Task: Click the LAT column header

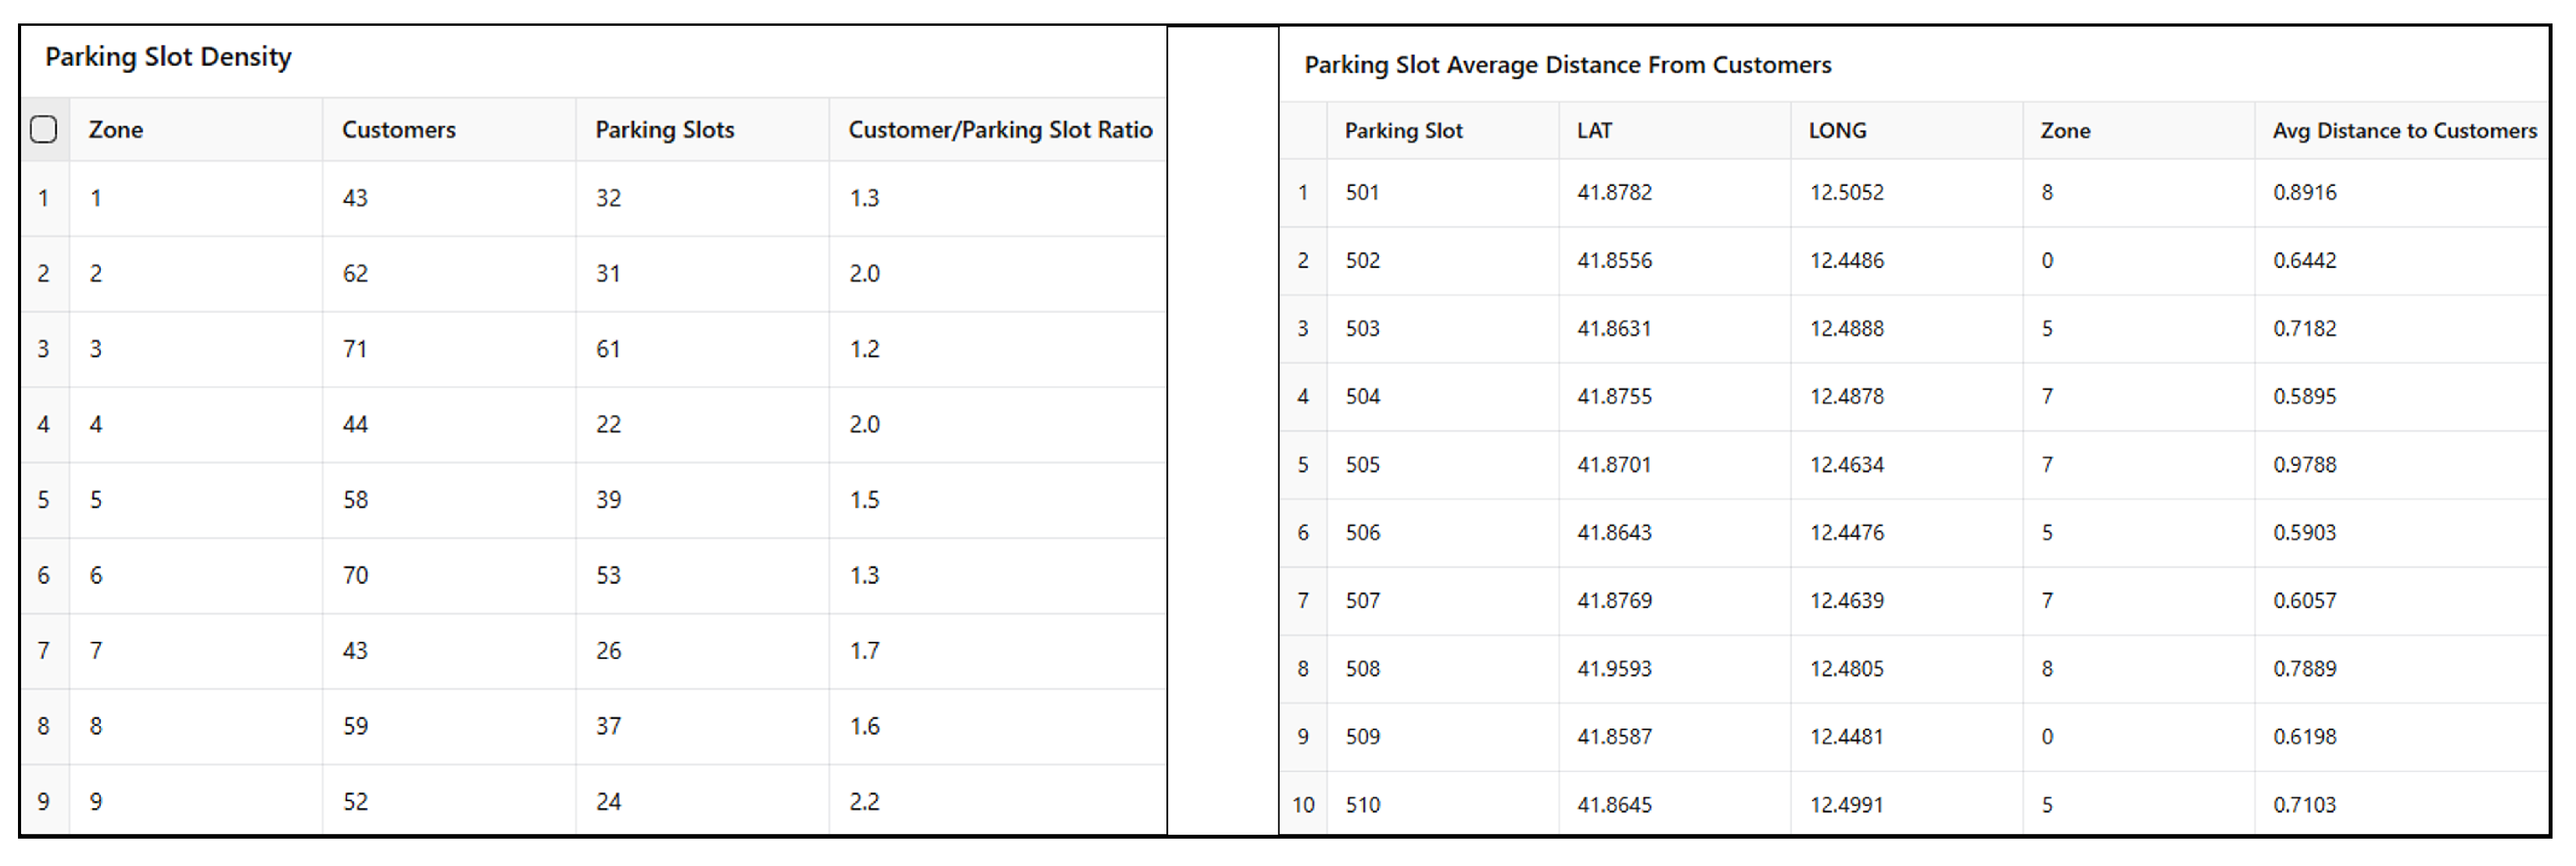Action: pyautogui.click(x=1594, y=131)
